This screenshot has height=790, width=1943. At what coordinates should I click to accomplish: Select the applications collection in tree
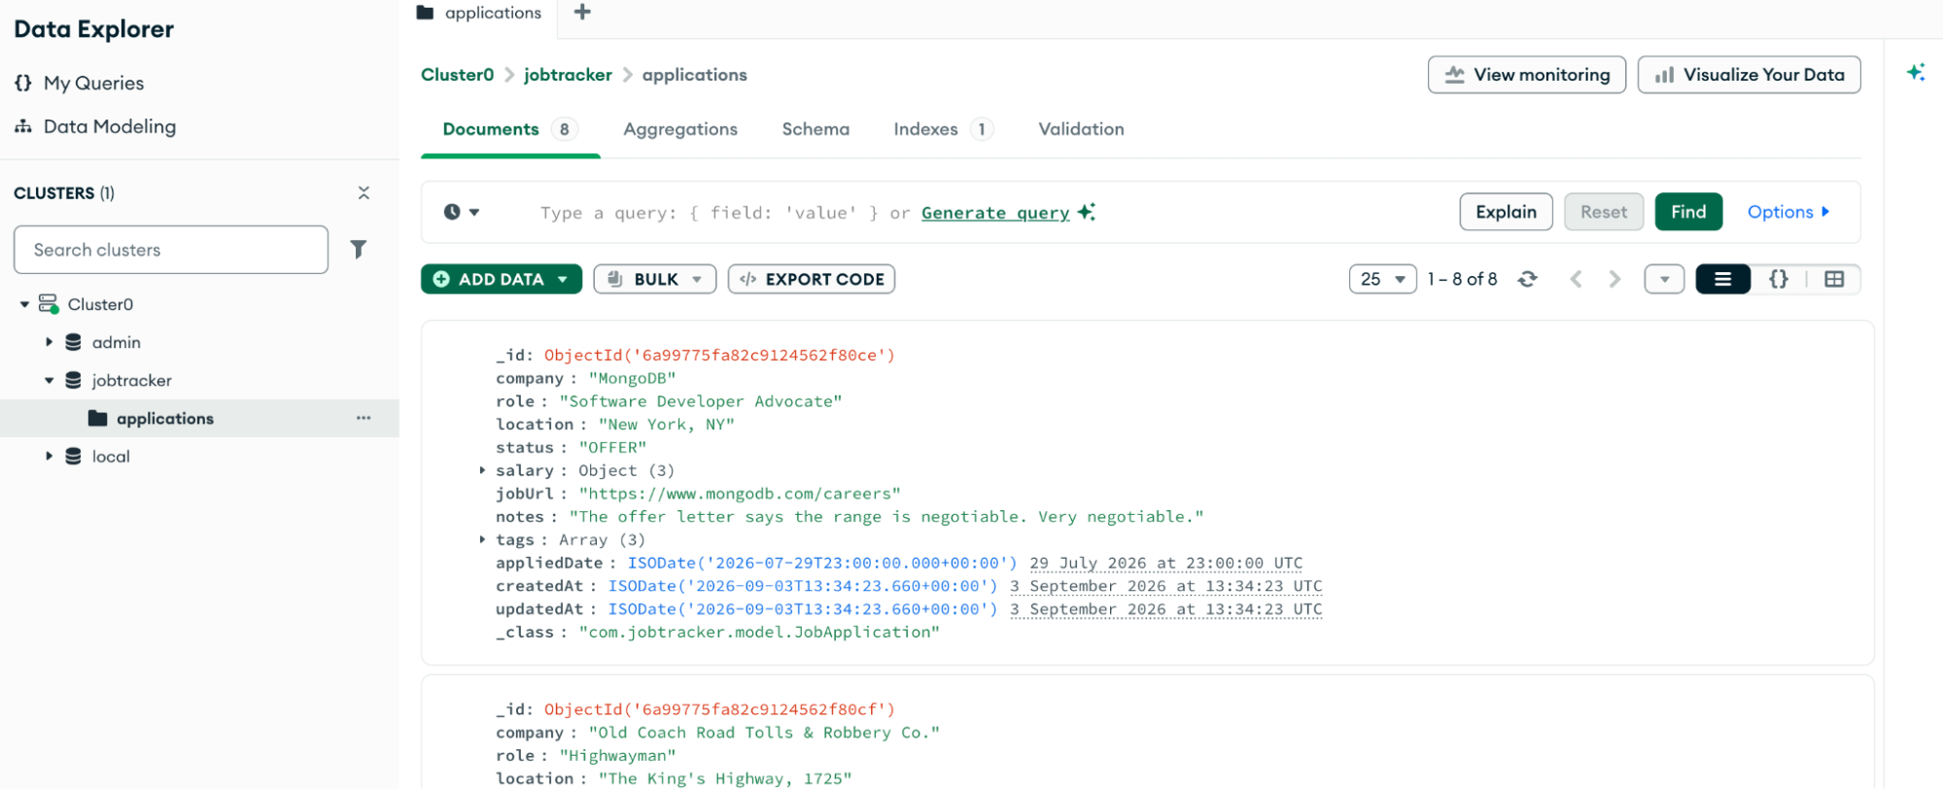165,419
